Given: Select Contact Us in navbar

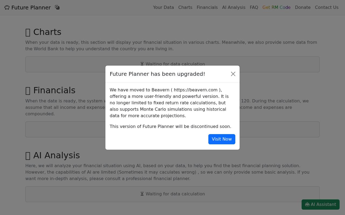Looking at the screenshot, I should tap(327, 8).
